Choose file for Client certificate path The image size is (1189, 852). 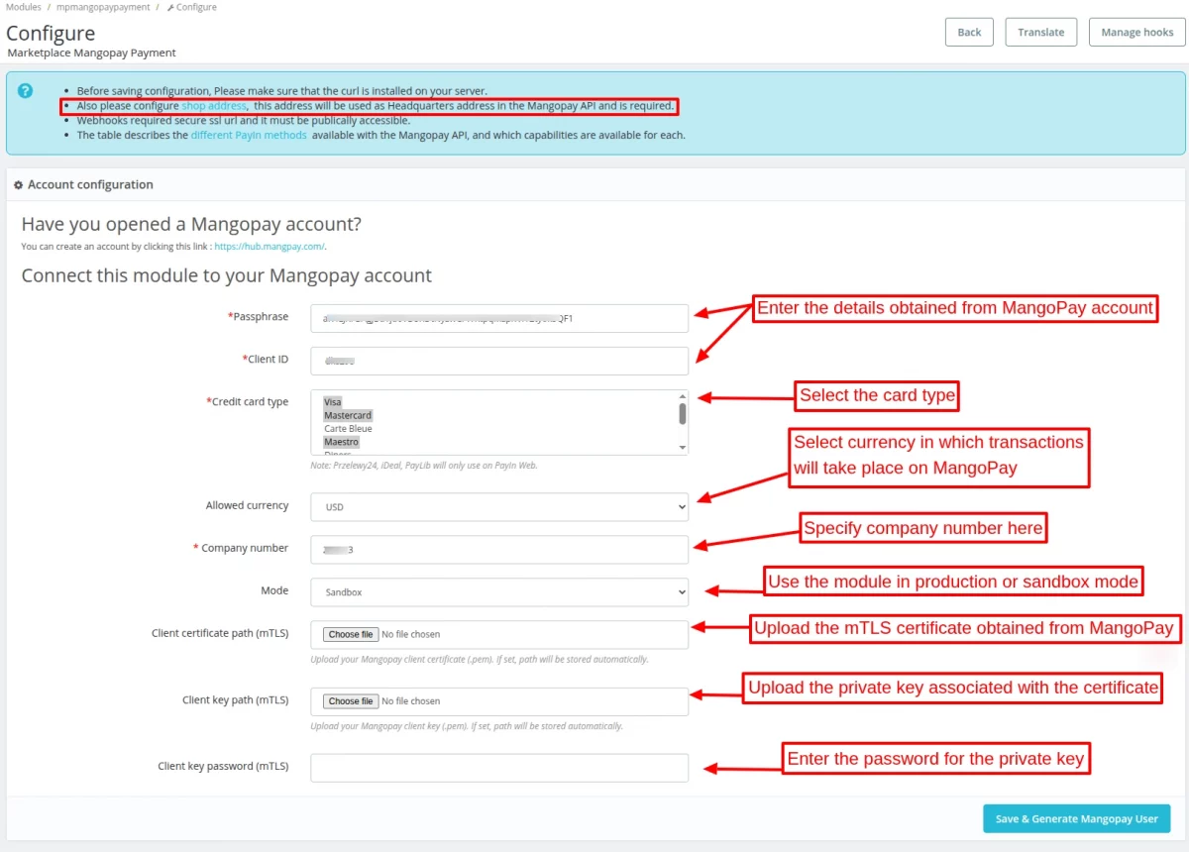point(351,634)
